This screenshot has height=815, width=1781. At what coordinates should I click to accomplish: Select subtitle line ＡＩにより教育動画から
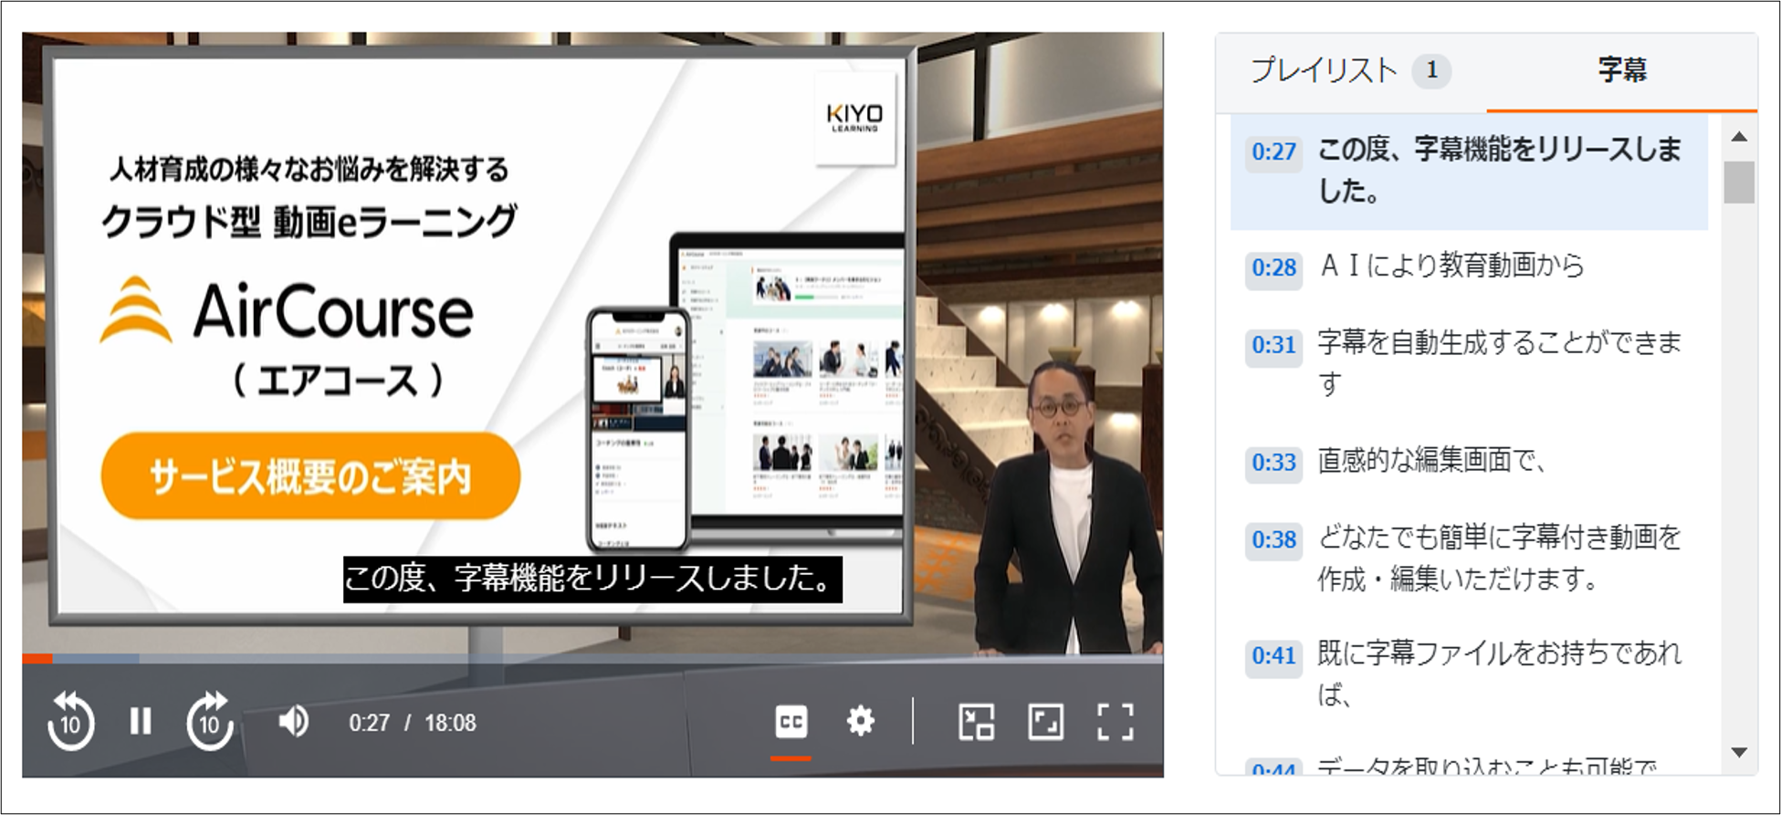(1451, 266)
